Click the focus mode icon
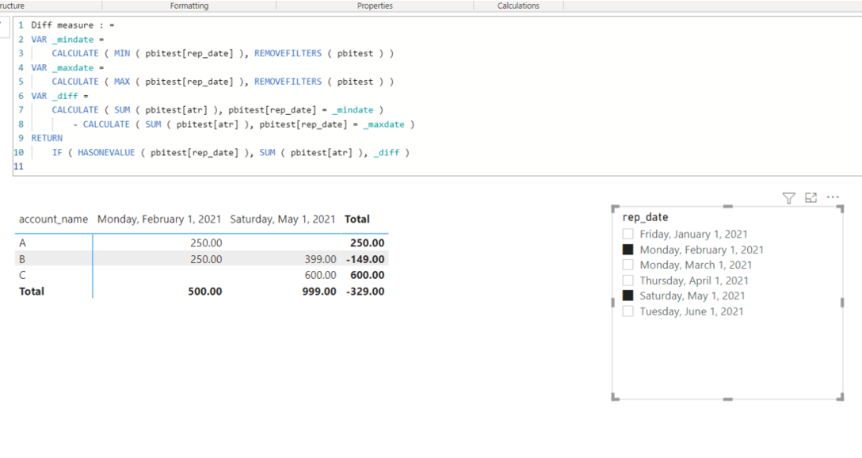The width and height of the screenshot is (862, 458). point(811,198)
